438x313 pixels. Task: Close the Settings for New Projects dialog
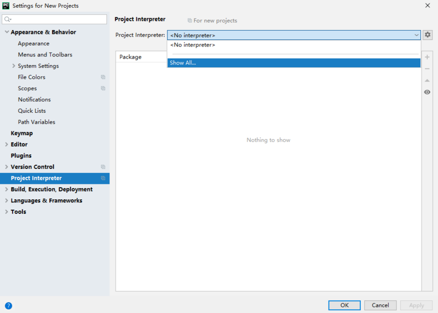click(x=428, y=5)
